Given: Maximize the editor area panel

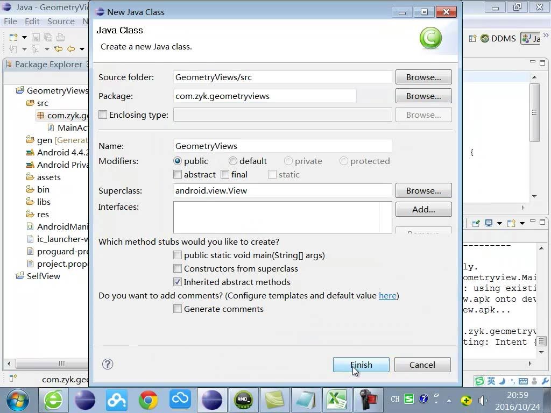Looking at the screenshot, I should coord(542,63).
